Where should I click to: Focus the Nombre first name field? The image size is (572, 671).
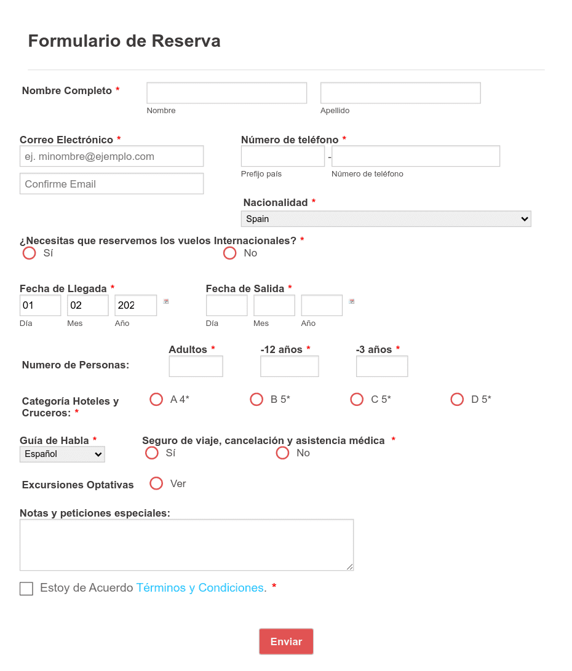point(227,93)
